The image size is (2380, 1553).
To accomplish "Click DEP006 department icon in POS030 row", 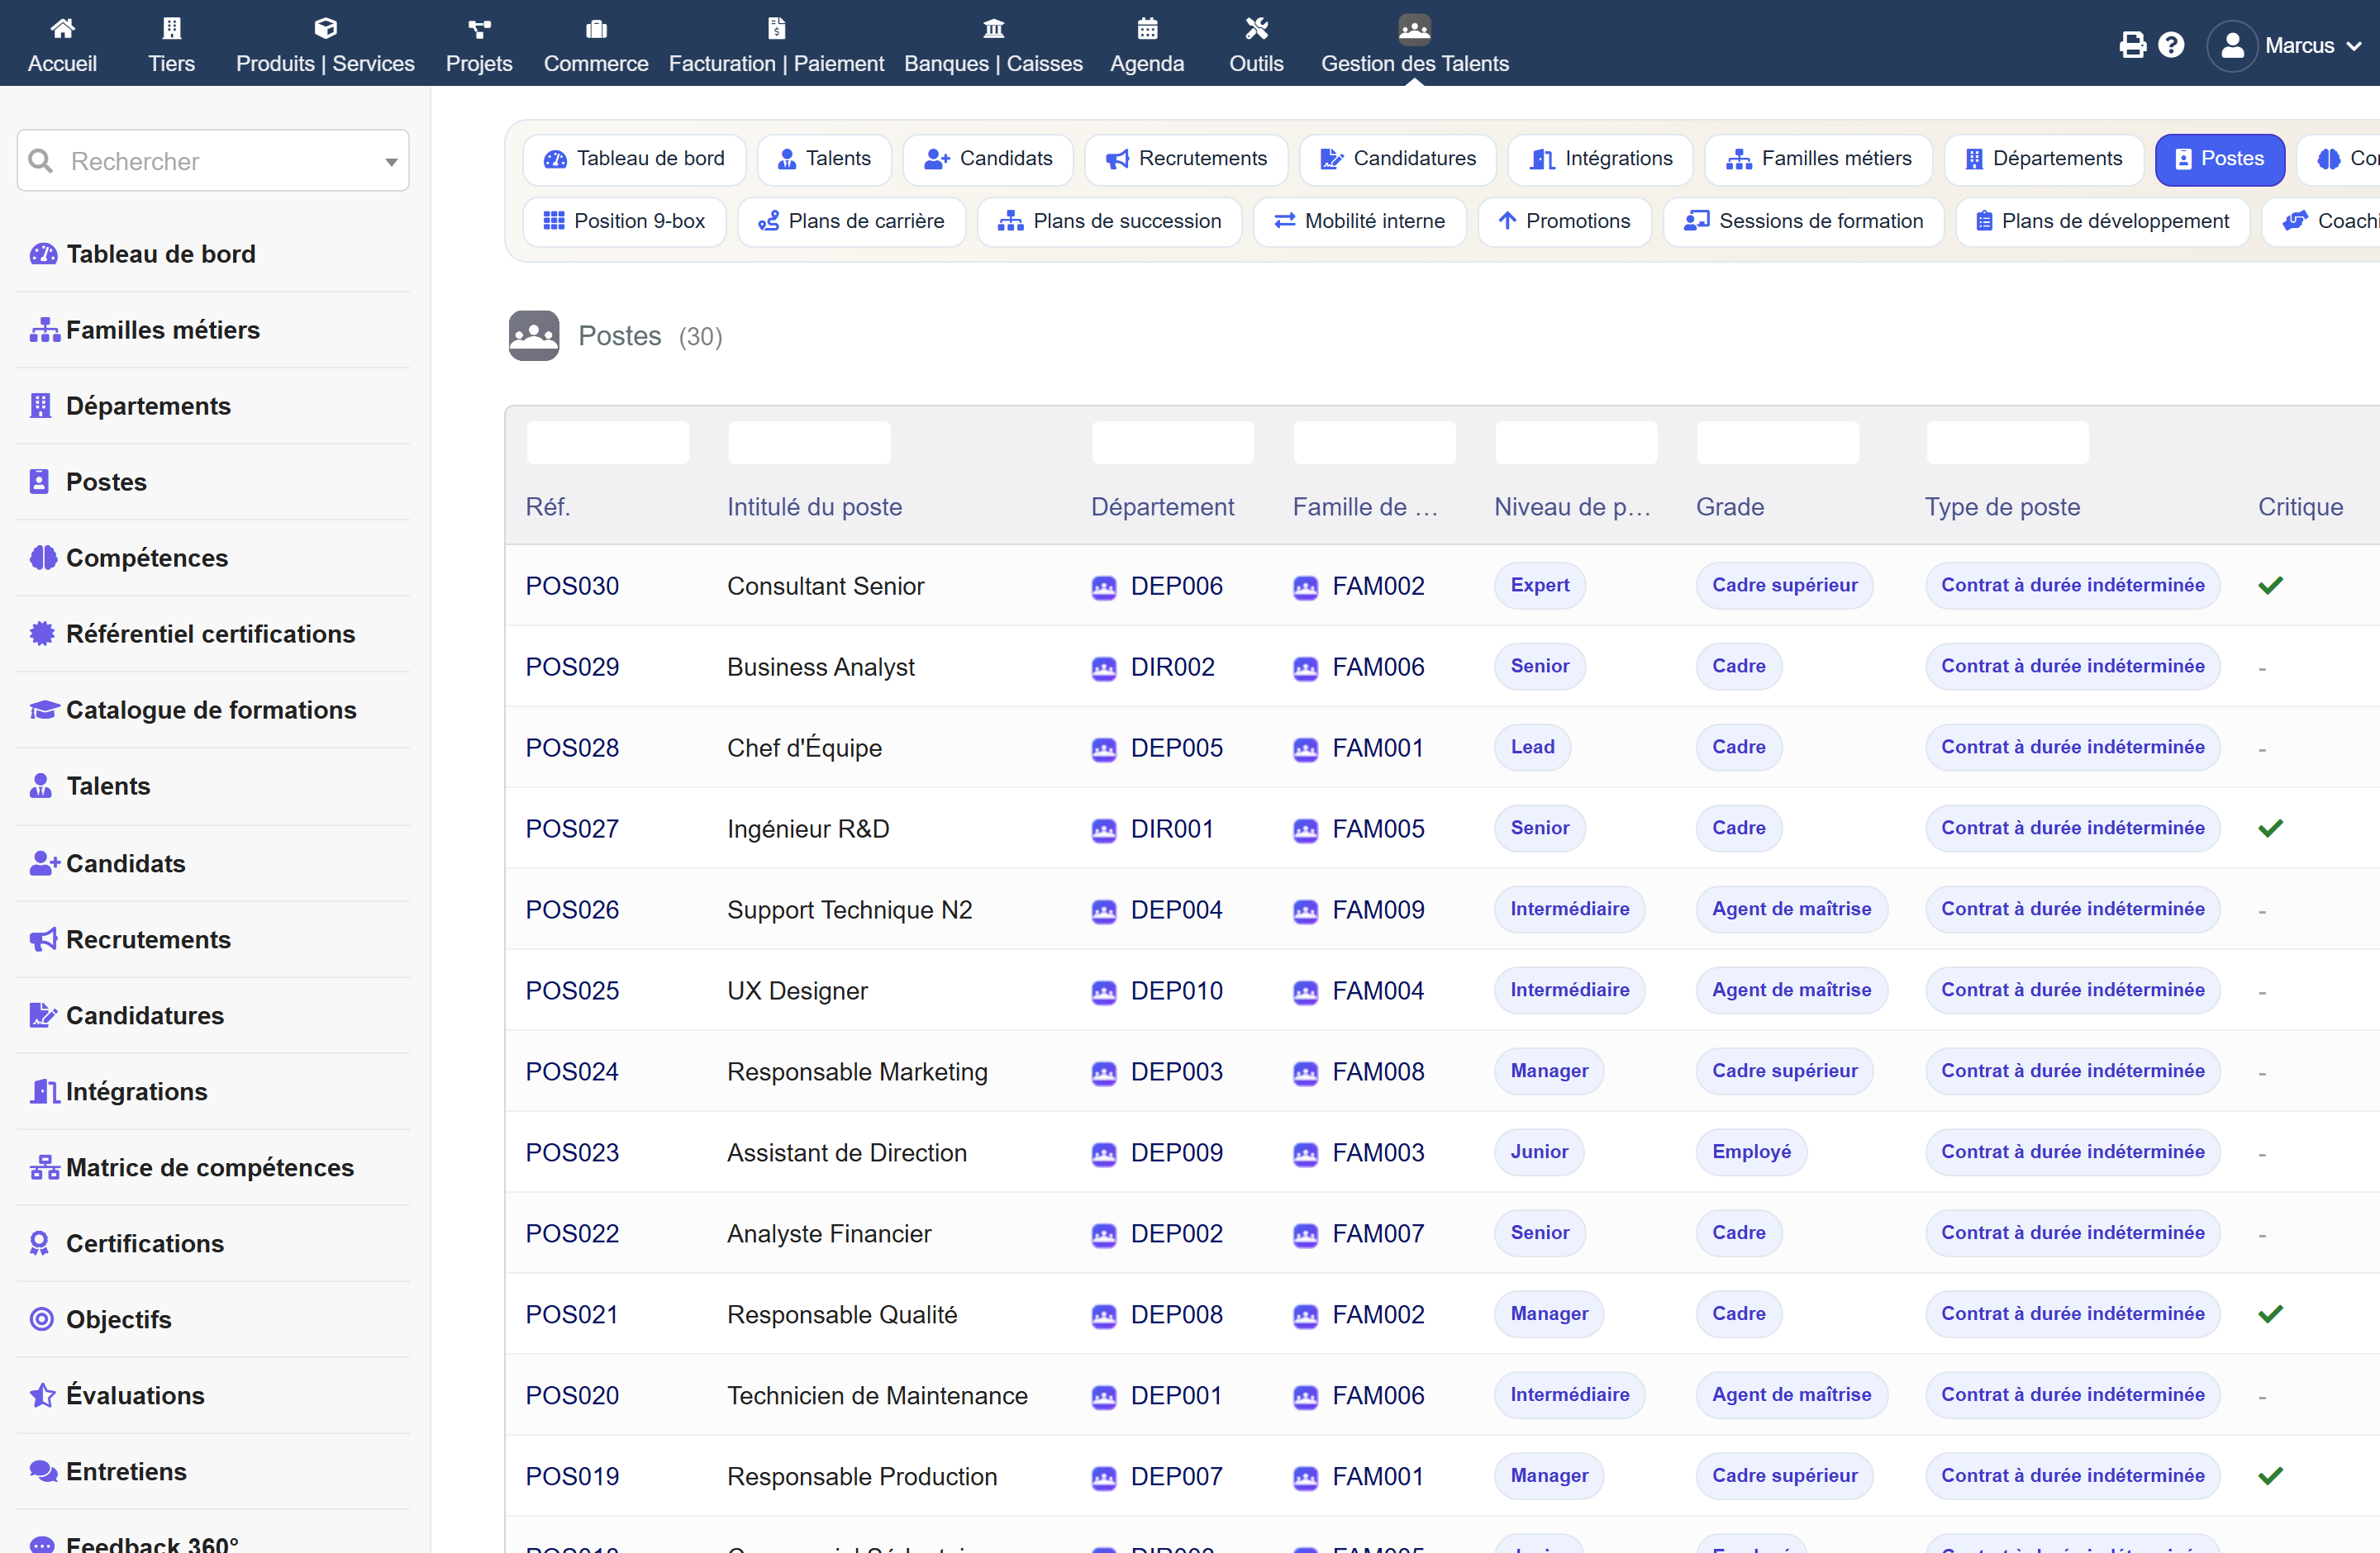I will 1104,587.
